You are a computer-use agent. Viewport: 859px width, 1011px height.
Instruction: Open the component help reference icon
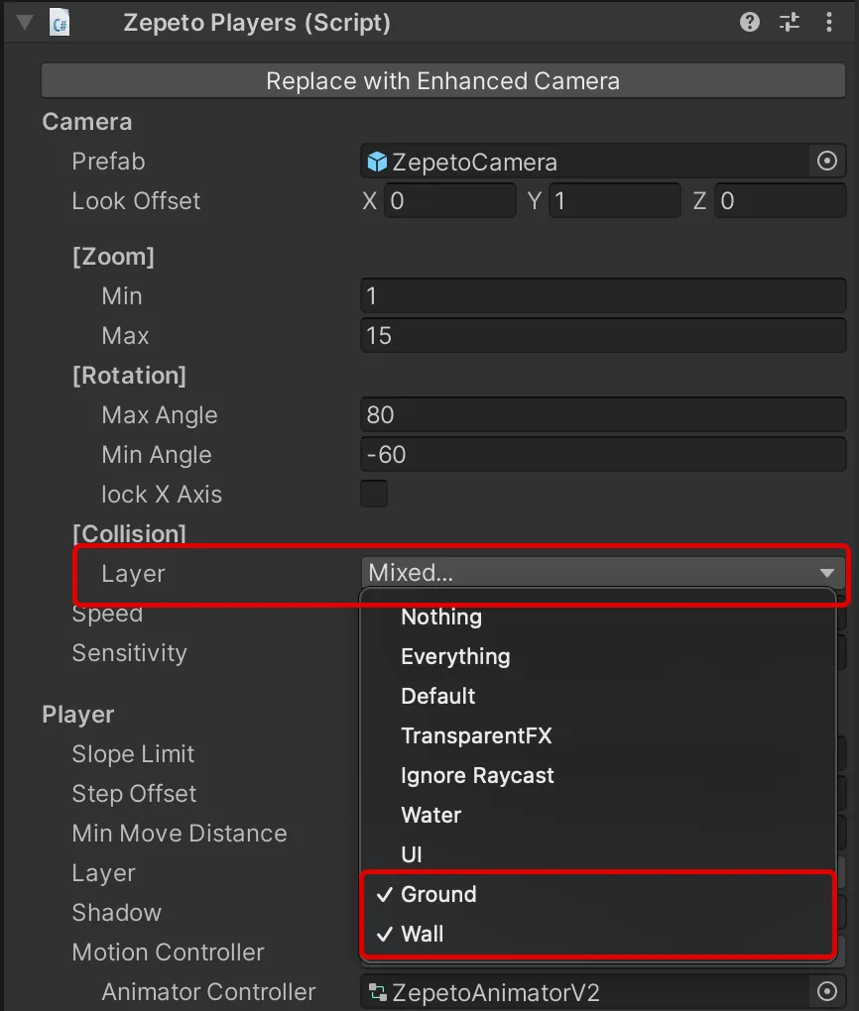[749, 23]
